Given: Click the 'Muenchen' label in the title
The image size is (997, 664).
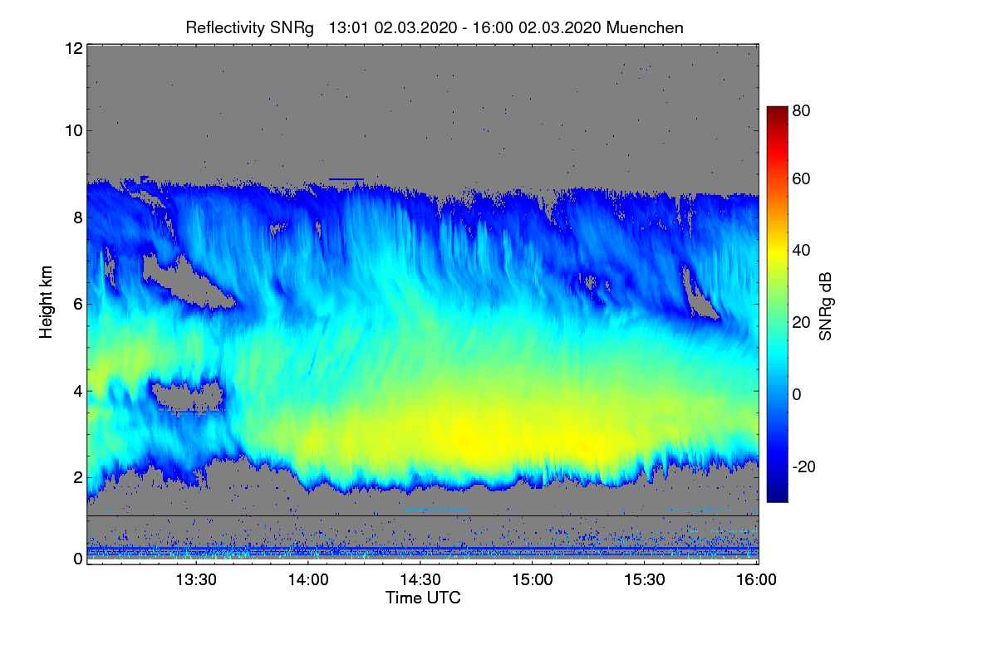Looking at the screenshot, I should pyautogui.click(x=645, y=27).
